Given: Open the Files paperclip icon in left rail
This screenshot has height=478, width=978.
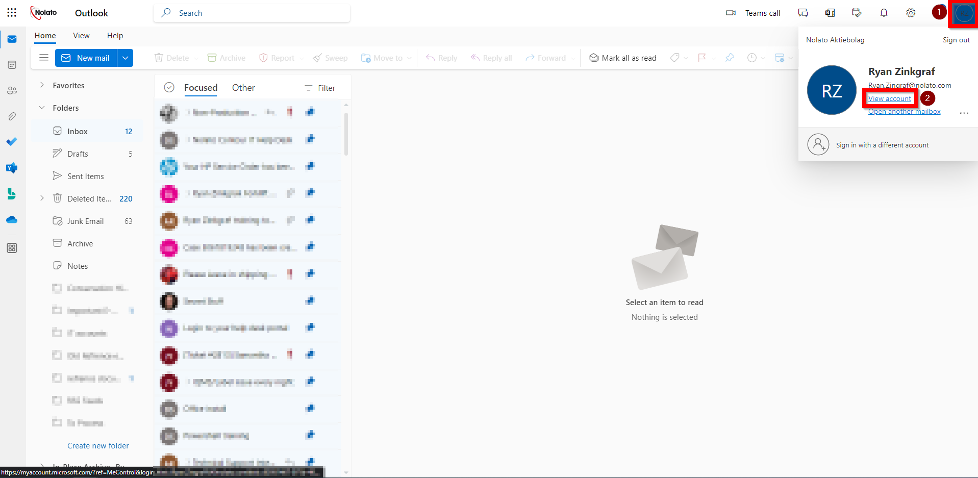Looking at the screenshot, I should [12, 116].
